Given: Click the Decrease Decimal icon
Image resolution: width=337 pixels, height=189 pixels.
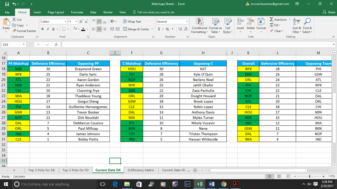Looking at the screenshot, I should tap(185, 29).
